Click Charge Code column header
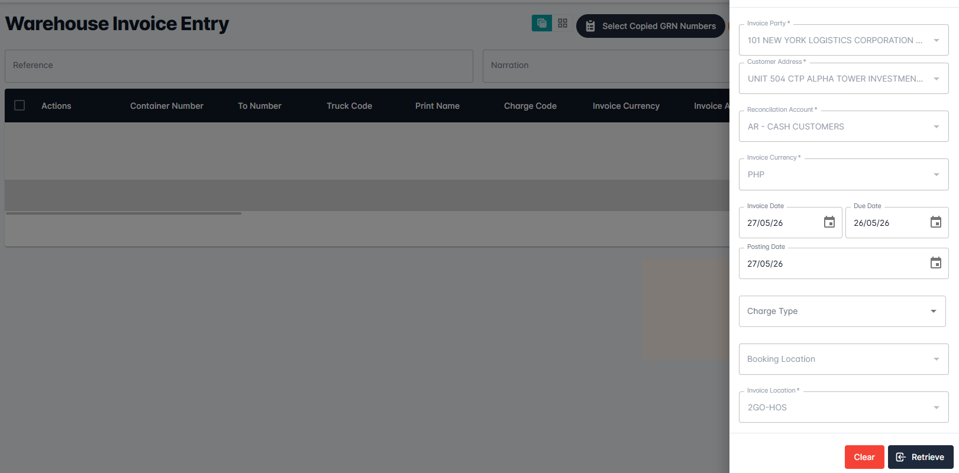This screenshot has width=959, height=473. 530,106
